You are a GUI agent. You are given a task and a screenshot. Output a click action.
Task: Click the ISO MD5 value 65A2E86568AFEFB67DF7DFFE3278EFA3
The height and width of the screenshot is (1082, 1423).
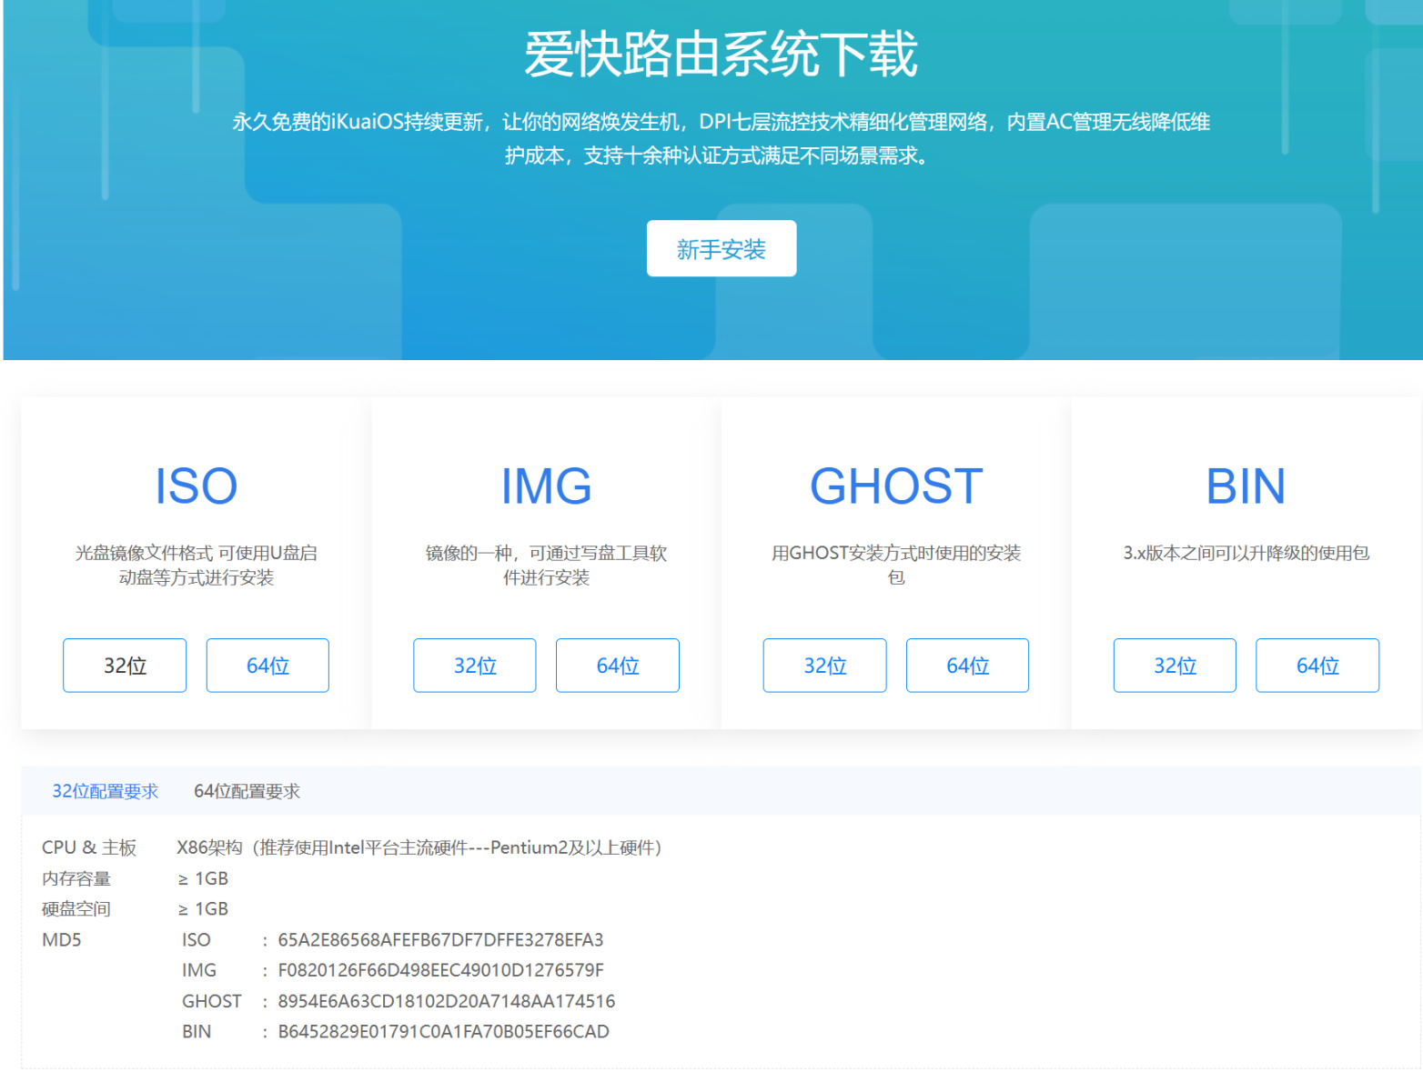pyautogui.click(x=440, y=939)
